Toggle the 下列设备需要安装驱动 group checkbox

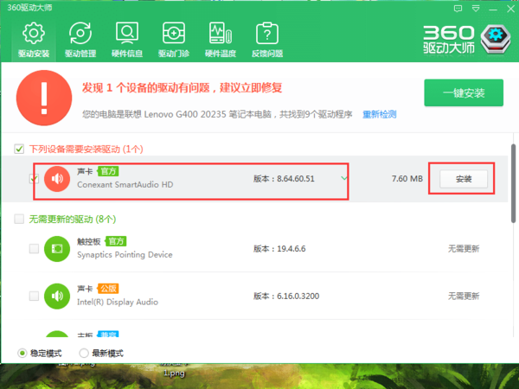(x=19, y=149)
